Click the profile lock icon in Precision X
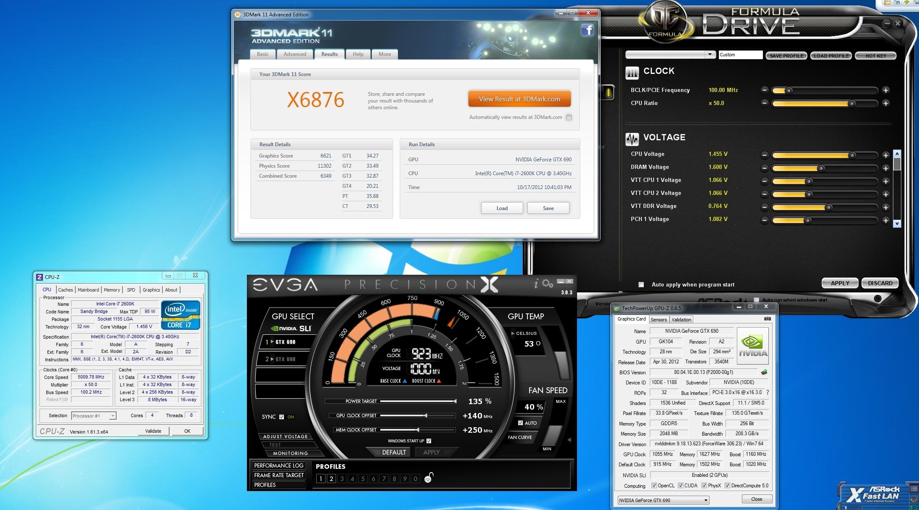This screenshot has width=919, height=510. (429, 478)
